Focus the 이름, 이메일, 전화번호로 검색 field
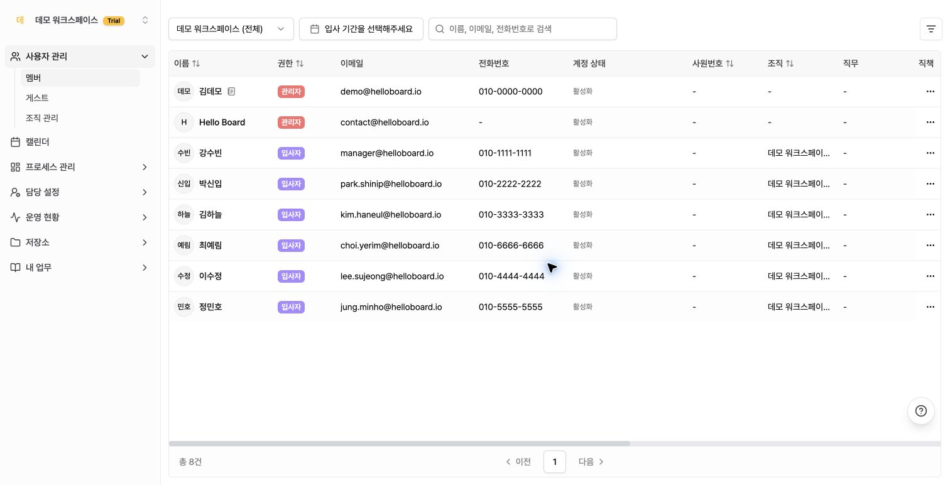Viewport: 950px width, 485px height. tap(523, 29)
